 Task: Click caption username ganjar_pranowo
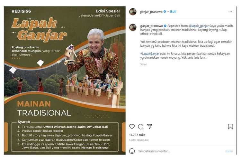tap(152, 26)
